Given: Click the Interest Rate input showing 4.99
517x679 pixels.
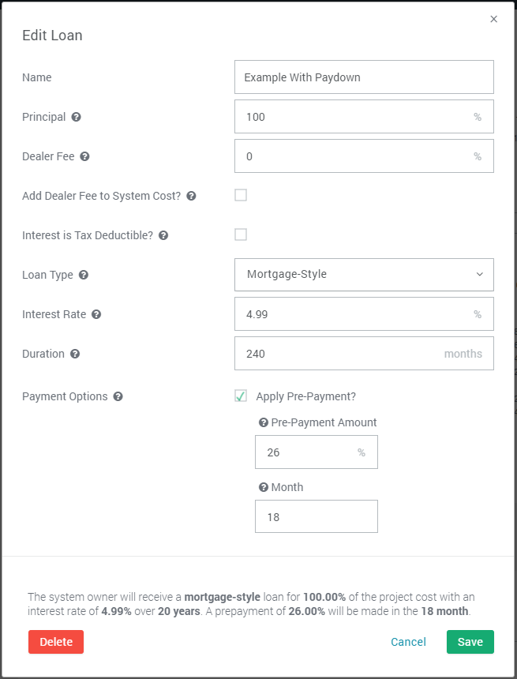Looking at the screenshot, I should [364, 314].
